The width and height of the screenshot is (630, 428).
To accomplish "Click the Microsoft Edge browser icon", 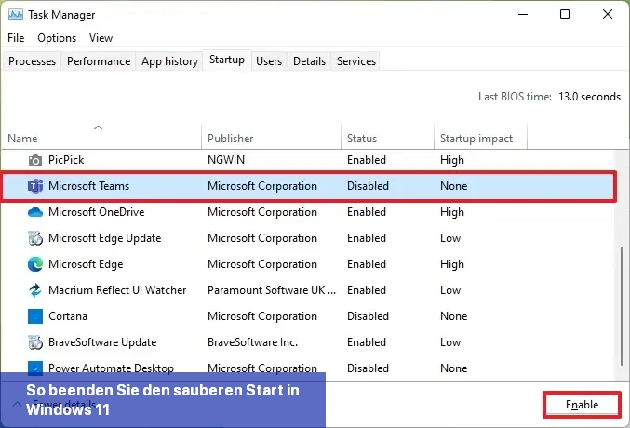I will click(35, 264).
